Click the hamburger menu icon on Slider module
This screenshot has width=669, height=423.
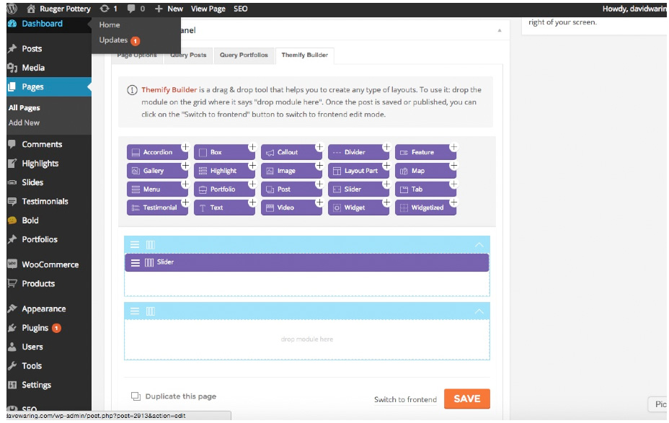(x=135, y=263)
